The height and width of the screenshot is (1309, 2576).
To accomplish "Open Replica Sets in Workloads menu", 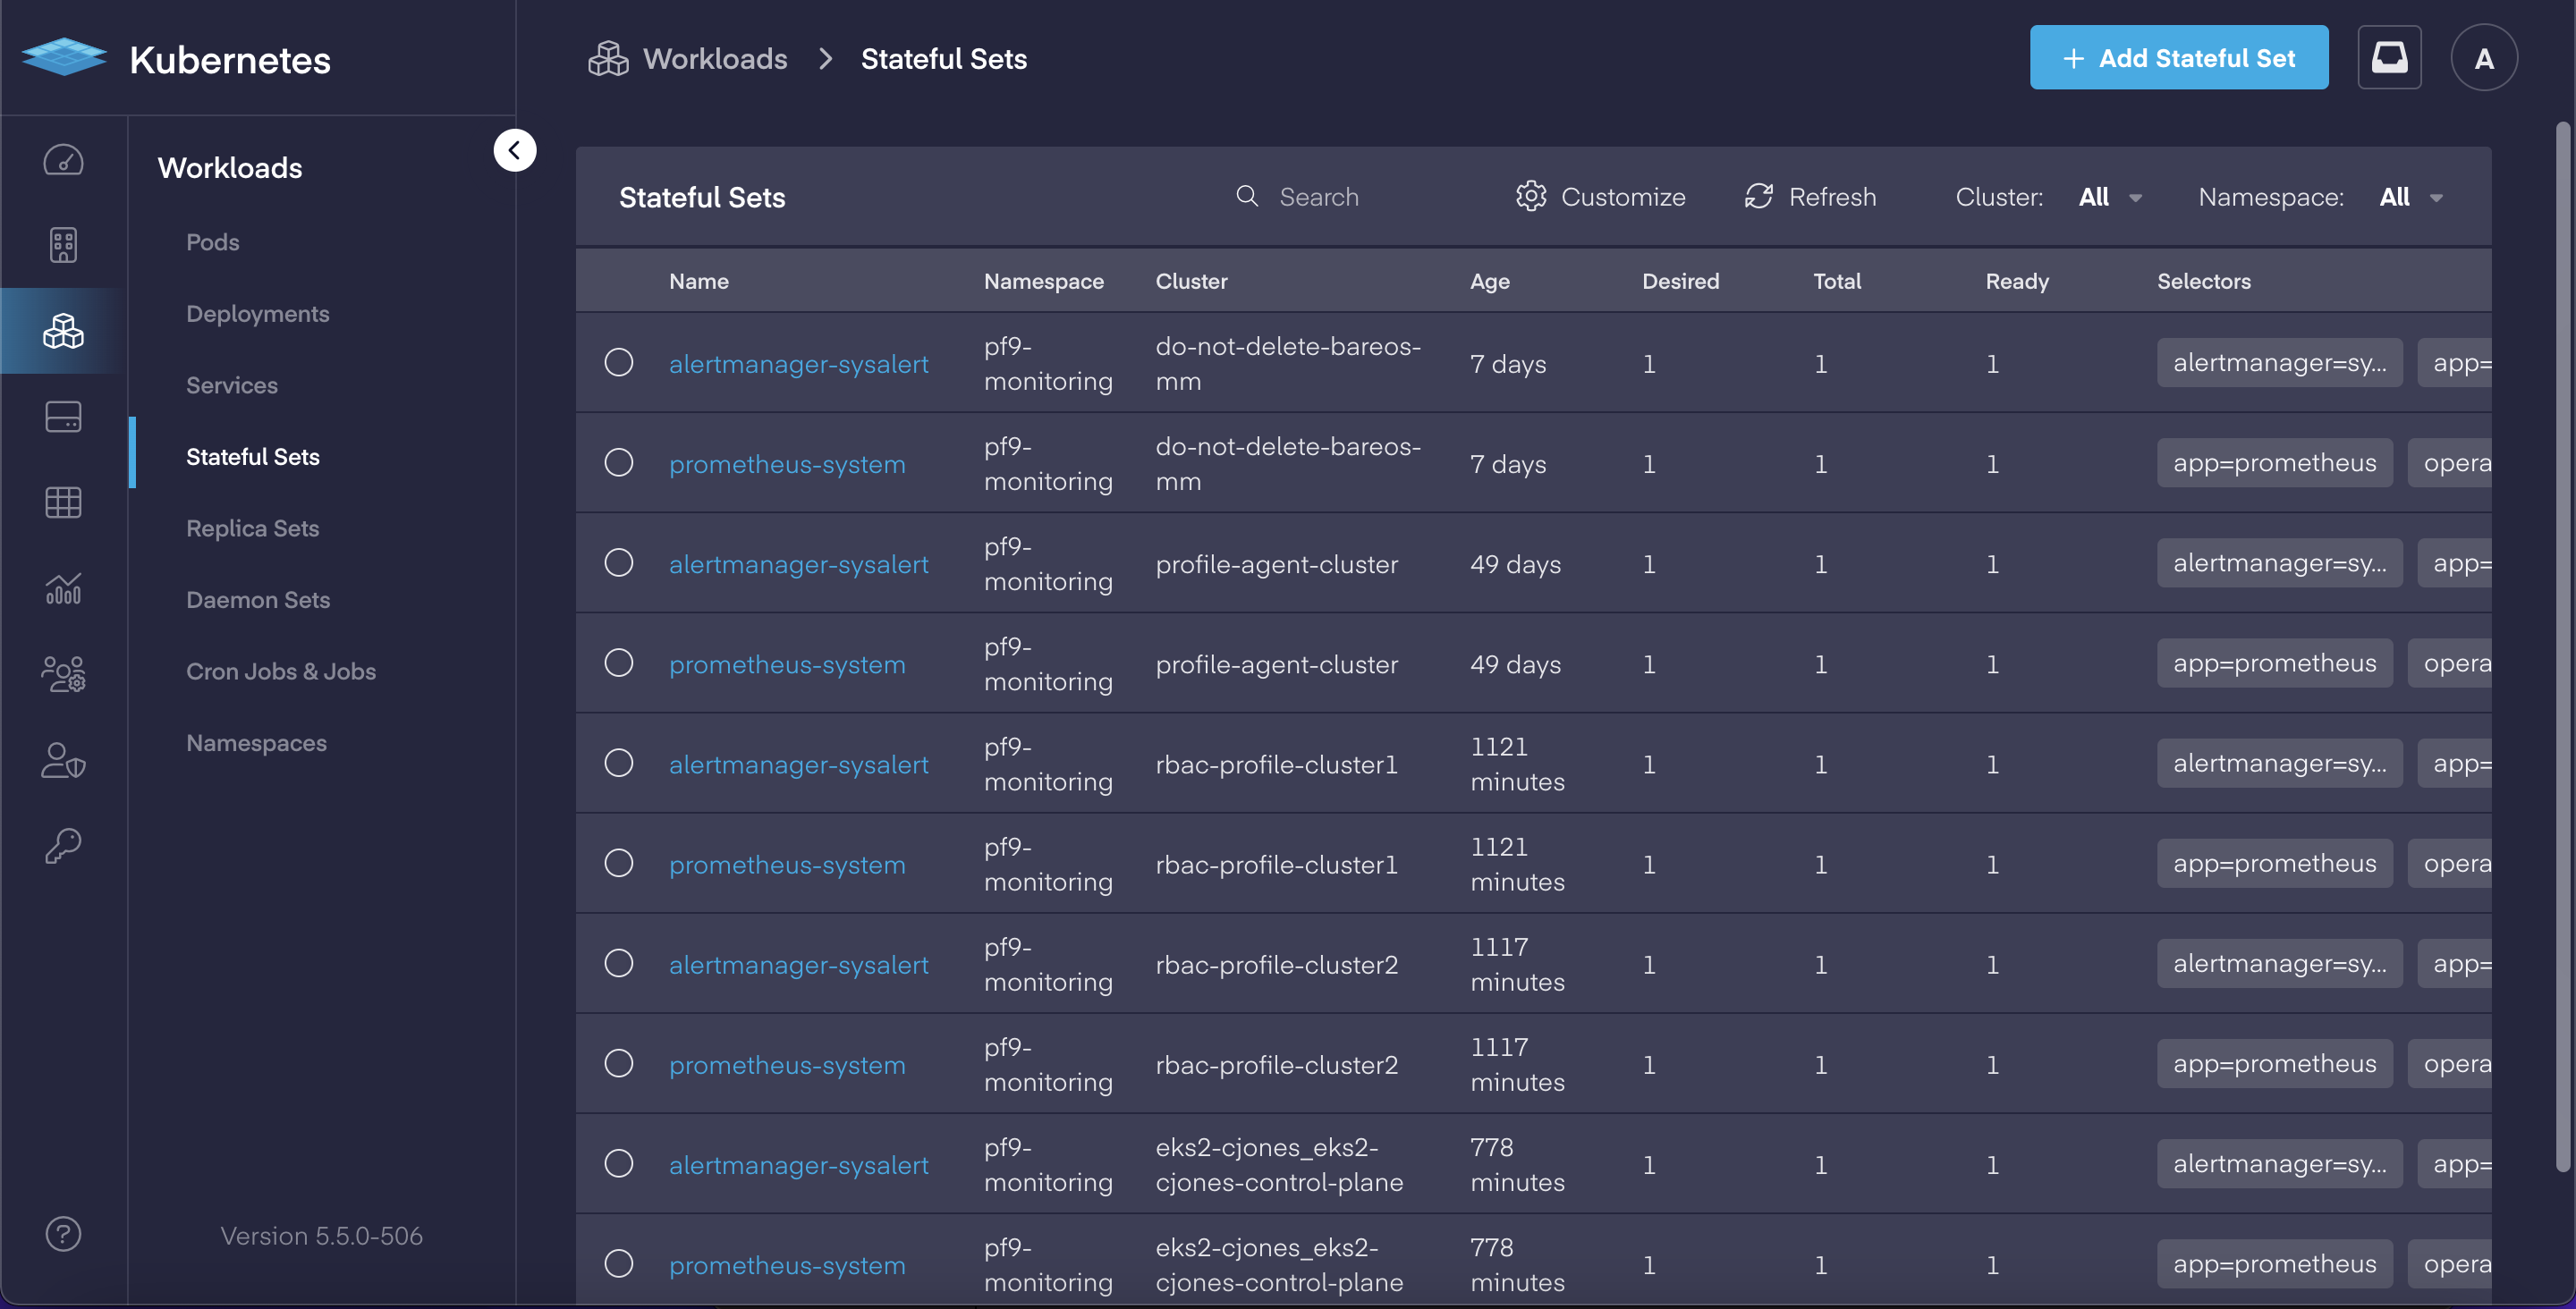I will pos(252,528).
